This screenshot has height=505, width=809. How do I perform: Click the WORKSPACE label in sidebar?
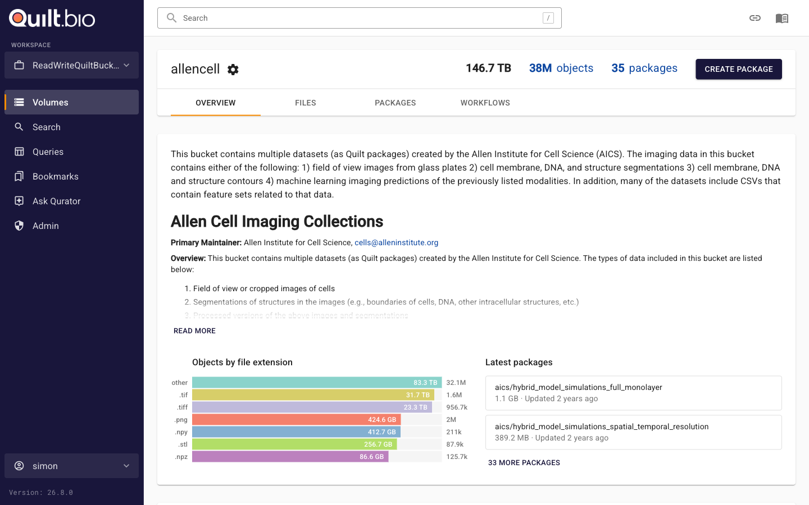point(31,45)
